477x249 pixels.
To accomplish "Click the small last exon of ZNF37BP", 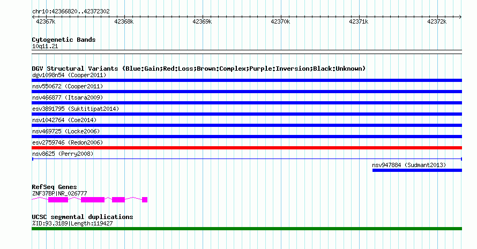I will tap(145, 200).
